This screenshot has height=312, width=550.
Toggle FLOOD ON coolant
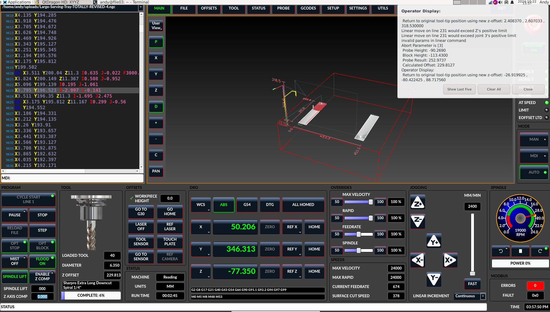[x=42, y=261]
